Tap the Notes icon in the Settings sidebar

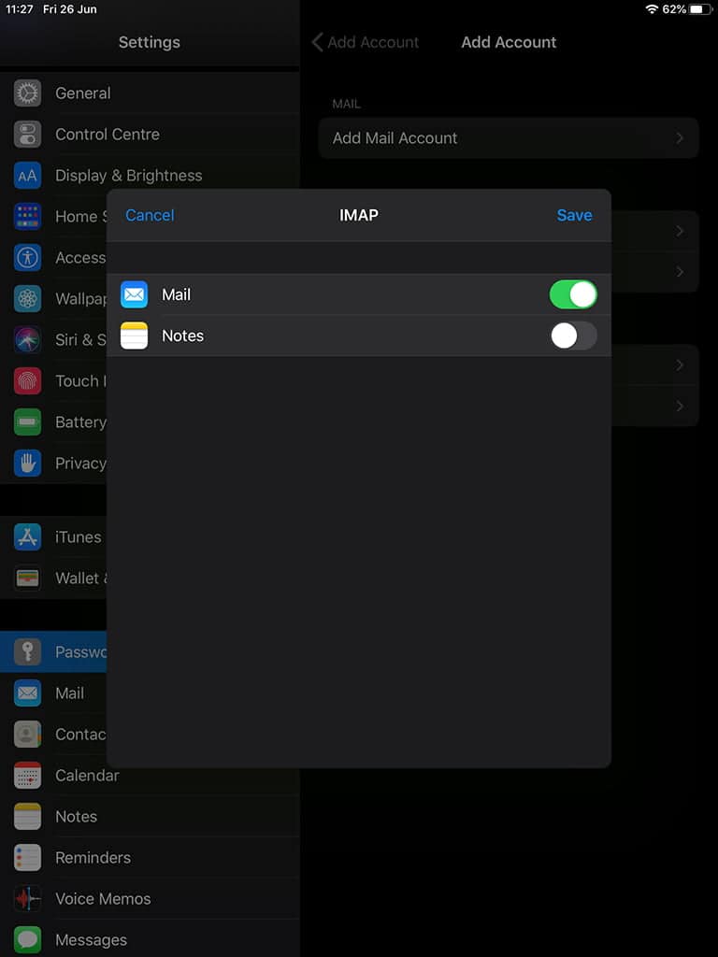pyautogui.click(x=27, y=817)
